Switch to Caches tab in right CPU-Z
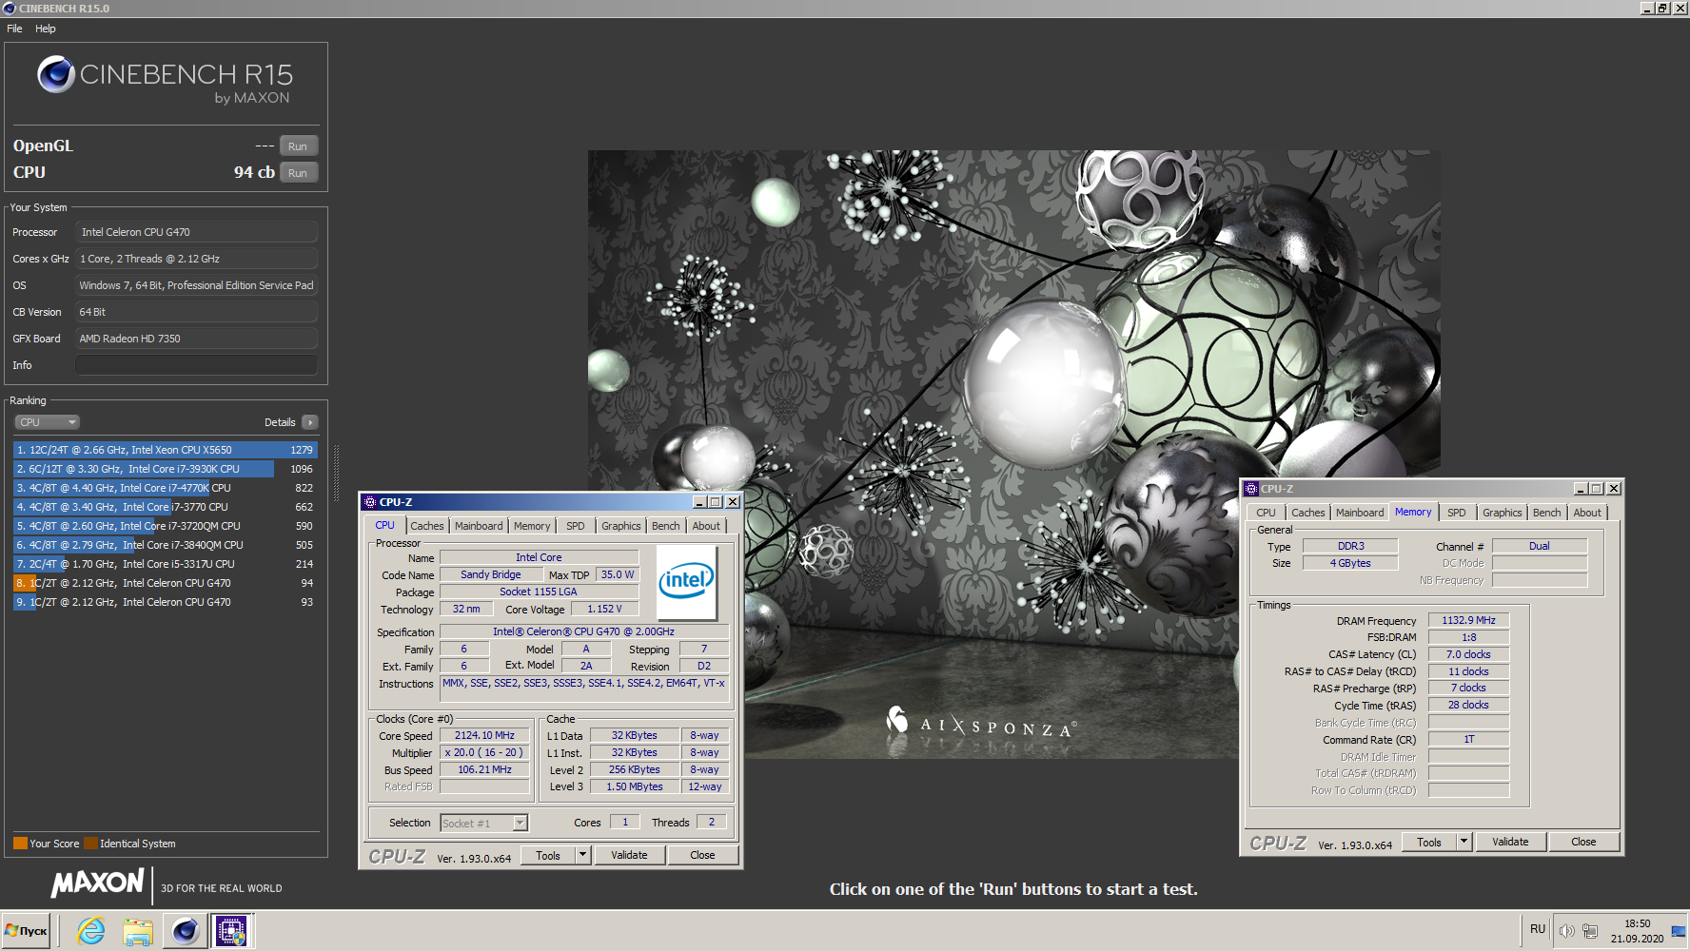The height and width of the screenshot is (951, 1690). [1308, 513]
